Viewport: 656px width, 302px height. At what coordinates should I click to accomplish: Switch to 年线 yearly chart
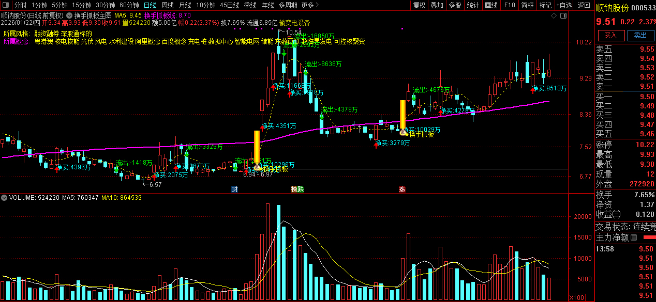click(x=268, y=5)
